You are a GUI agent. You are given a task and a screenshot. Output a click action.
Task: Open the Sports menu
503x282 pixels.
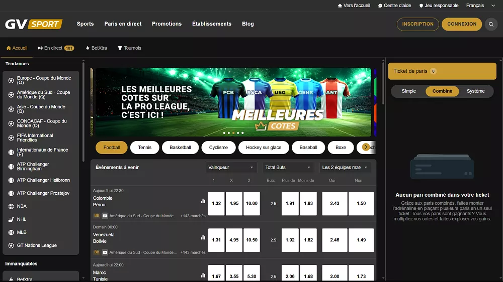tap(86, 24)
